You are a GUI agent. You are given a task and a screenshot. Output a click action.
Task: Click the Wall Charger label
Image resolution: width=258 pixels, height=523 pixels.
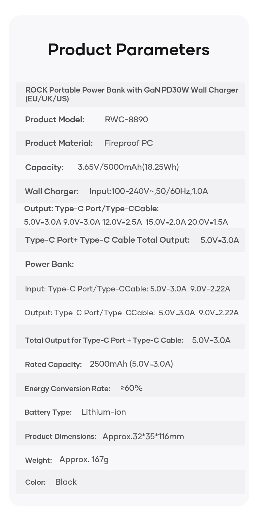pyautogui.click(x=52, y=191)
